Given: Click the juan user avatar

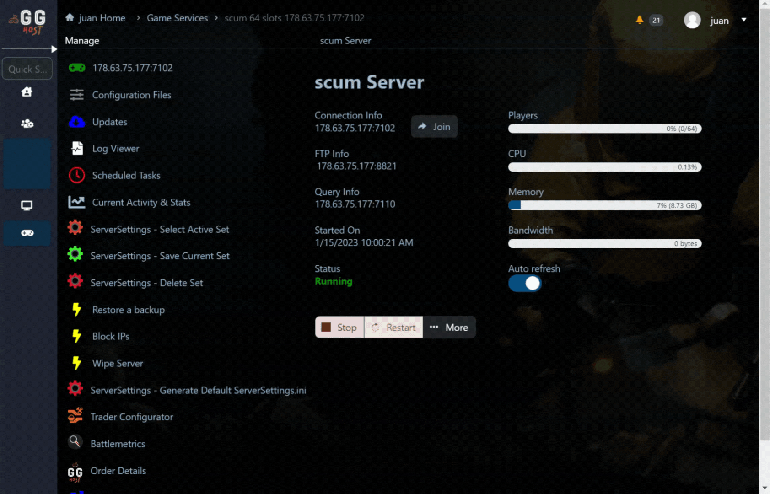Looking at the screenshot, I should pos(692,20).
